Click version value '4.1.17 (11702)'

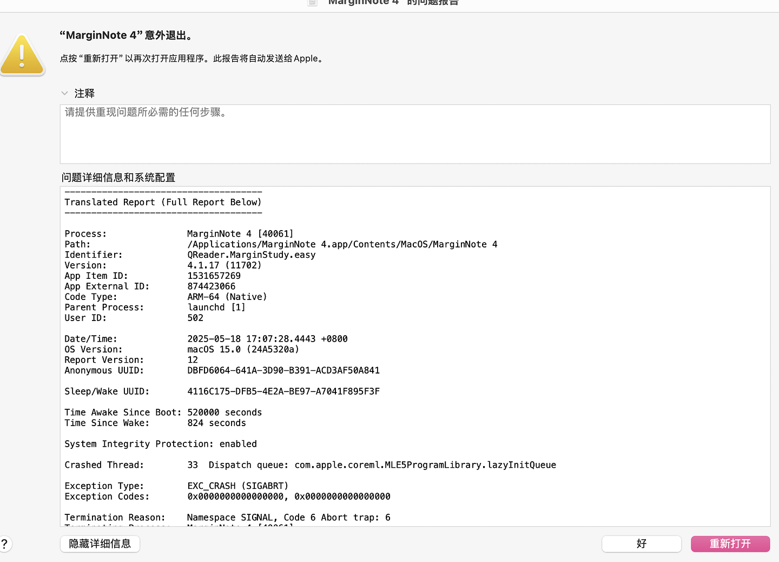(225, 265)
